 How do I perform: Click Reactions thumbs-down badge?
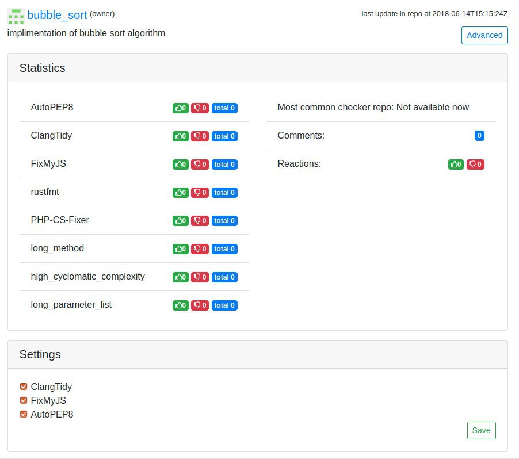coord(475,164)
